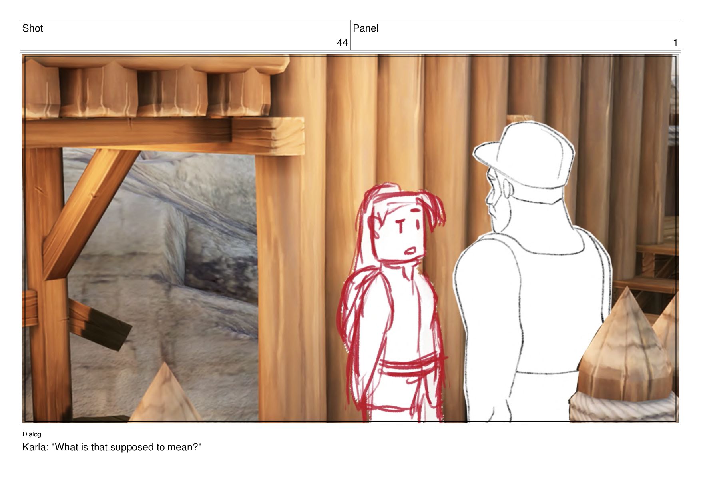Viewport: 701px width, 496px height.
Task: Click the "Dialog" caption label
Action: coord(32,434)
